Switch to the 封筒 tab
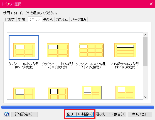Viewport: 155px width, 120px height. tap(22, 19)
